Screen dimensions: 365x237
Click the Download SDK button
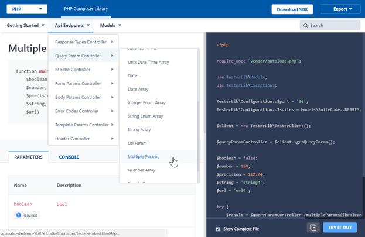(292, 9)
